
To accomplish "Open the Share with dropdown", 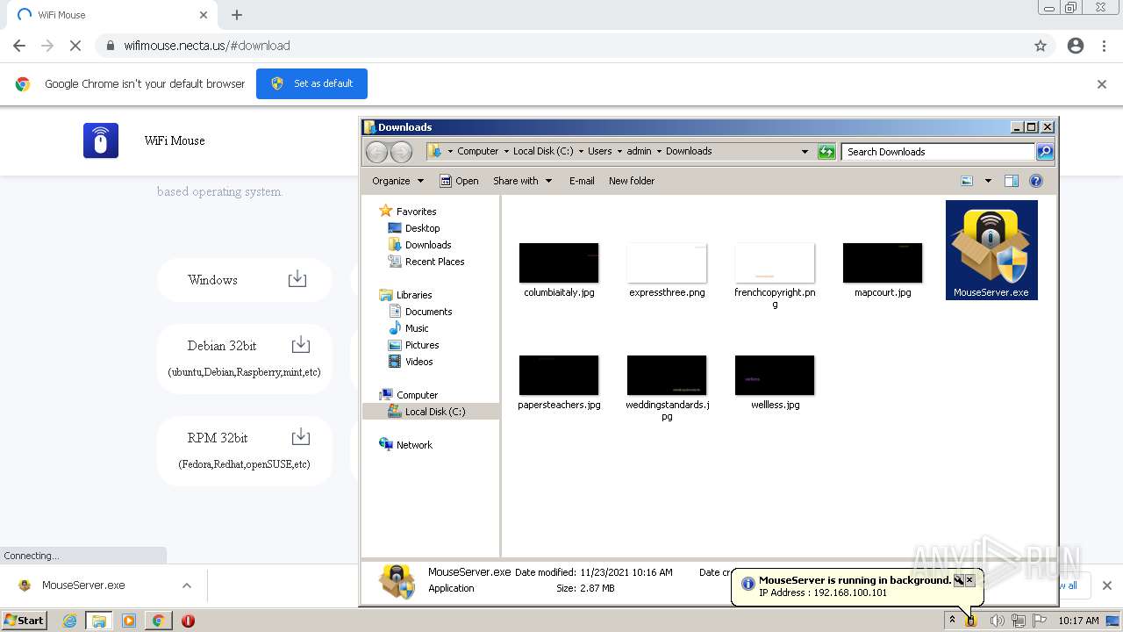I will 522,181.
